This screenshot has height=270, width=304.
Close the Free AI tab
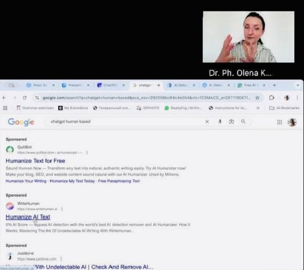(264, 85)
